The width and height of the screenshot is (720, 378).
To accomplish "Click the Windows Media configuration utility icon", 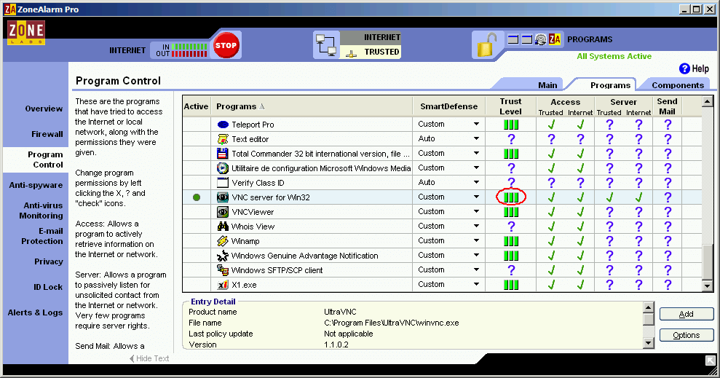I will [x=223, y=168].
